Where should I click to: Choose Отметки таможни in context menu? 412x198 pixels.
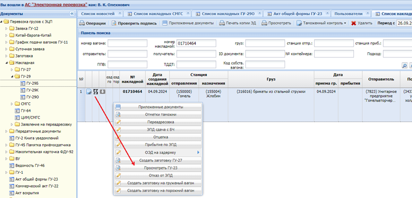[x=158, y=114]
